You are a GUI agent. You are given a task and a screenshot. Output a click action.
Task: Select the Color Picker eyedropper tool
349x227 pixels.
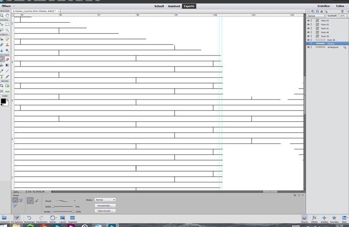tap(2, 71)
